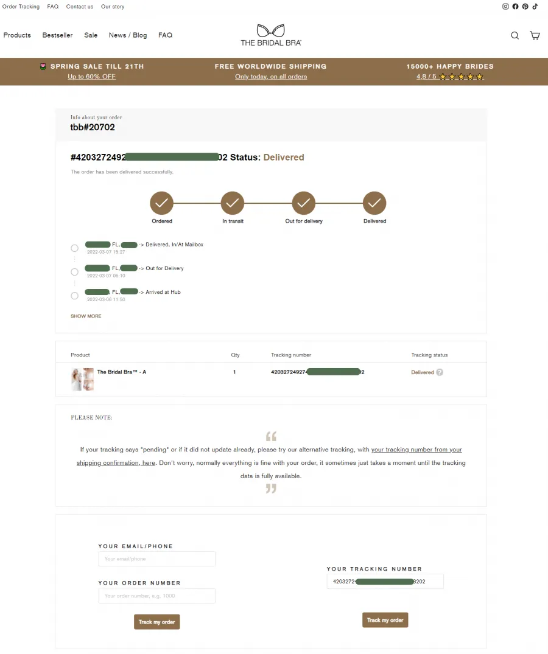
Task: Select the Out for Delivery event circle
Action: [74, 272]
